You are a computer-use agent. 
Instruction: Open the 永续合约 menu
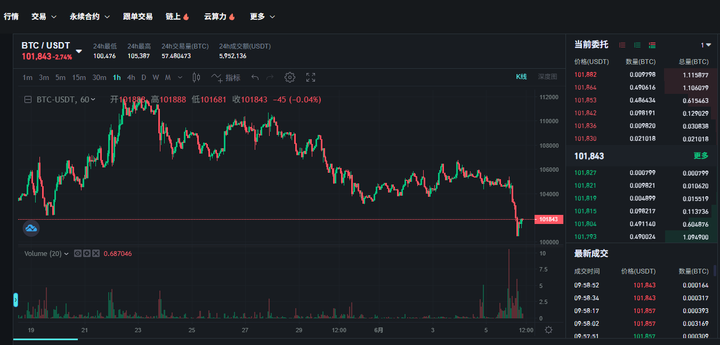click(89, 17)
